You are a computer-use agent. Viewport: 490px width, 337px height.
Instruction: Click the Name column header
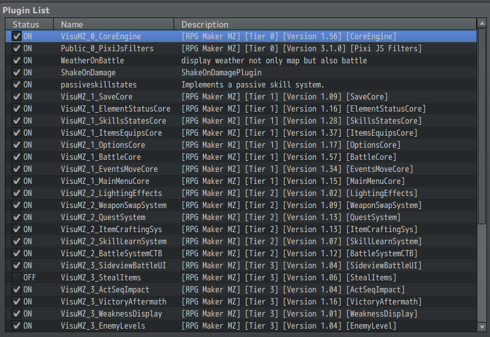tap(113, 24)
